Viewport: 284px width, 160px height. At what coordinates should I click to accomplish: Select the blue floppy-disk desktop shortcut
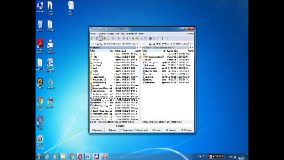pyautogui.click(x=50, y=46)
